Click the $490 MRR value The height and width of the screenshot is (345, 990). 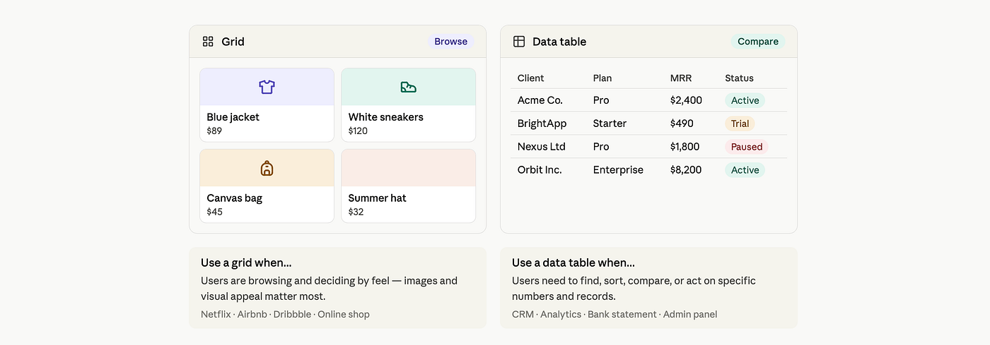(x=682, y=123)
